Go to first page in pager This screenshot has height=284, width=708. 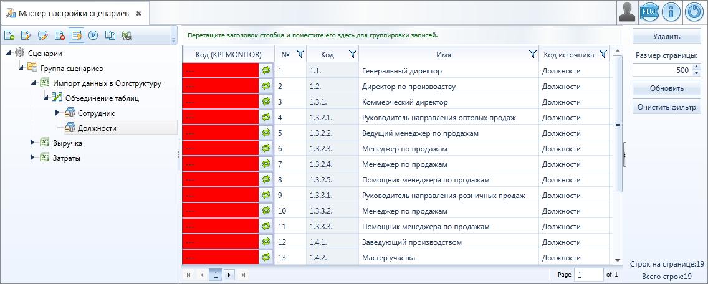click(189, 275)
